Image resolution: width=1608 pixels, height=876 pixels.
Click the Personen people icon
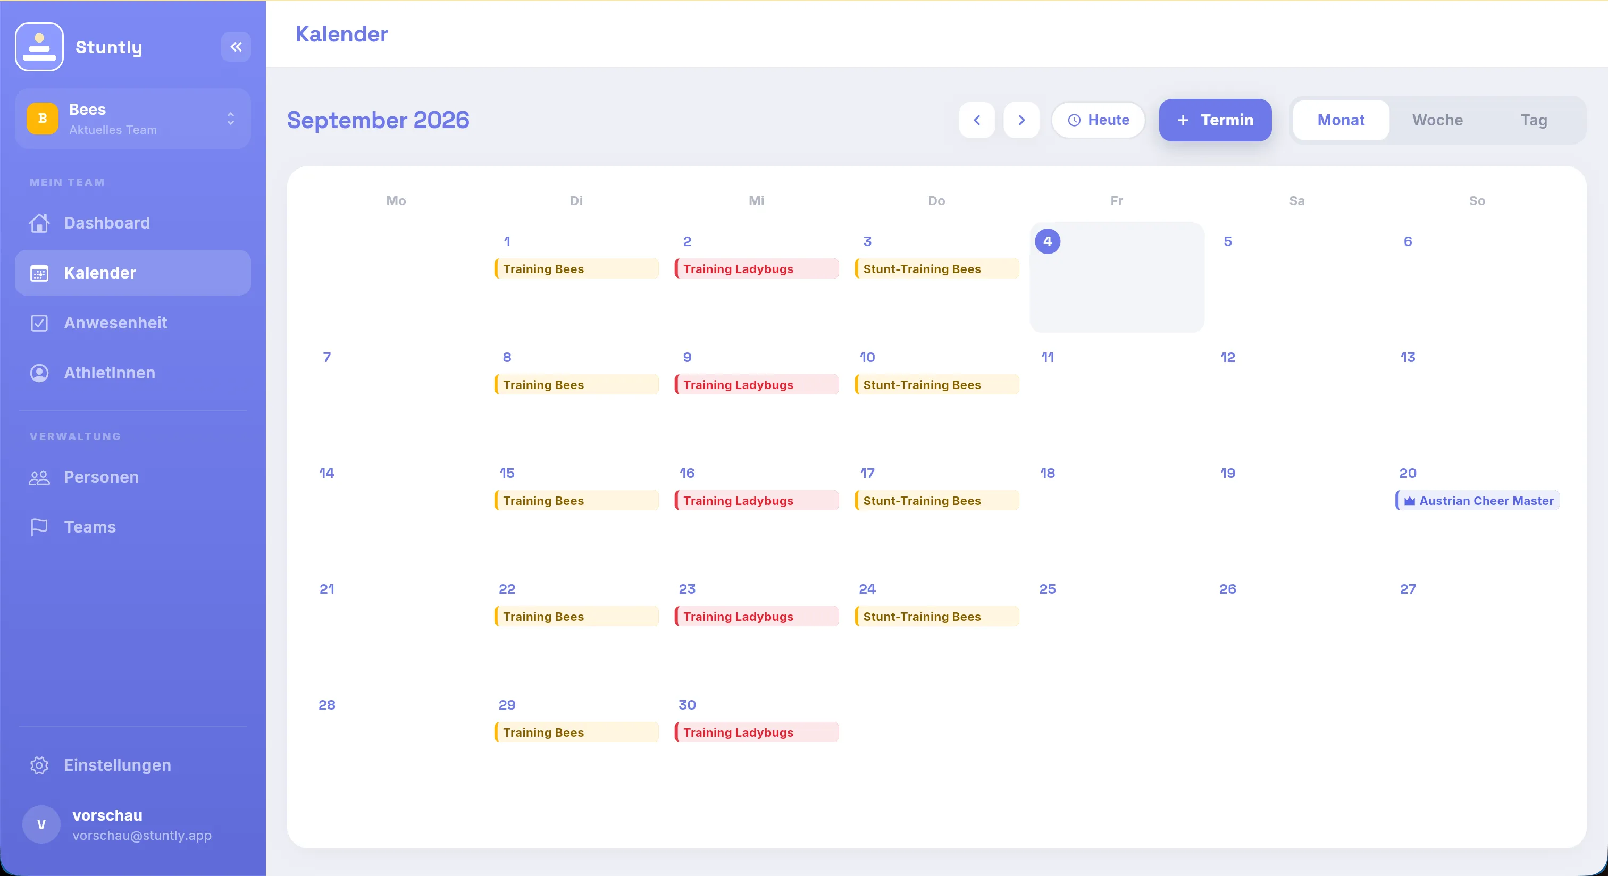[39, 477]
